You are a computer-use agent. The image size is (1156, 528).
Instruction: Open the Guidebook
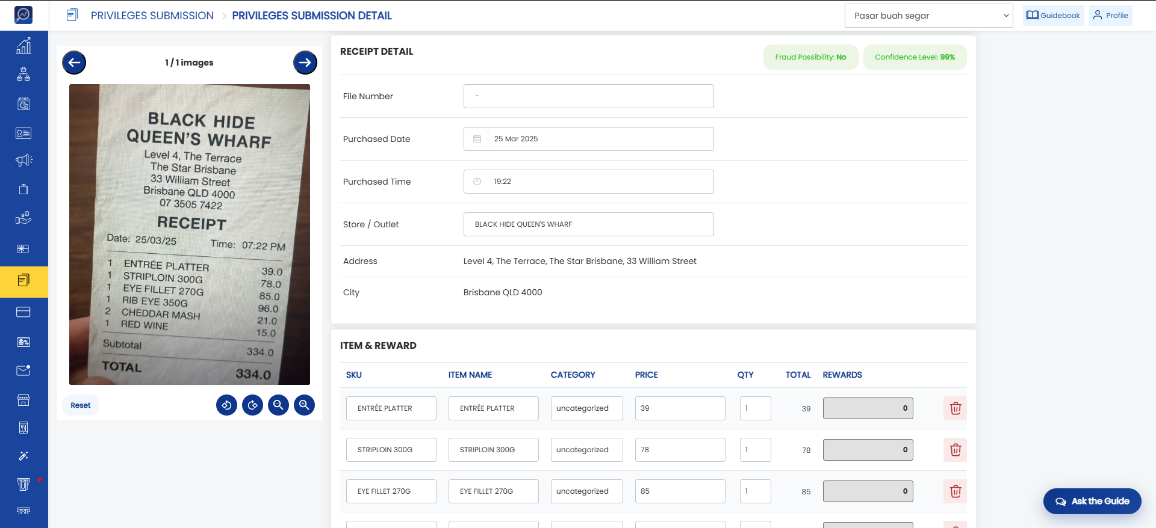tap(1053, 16)
